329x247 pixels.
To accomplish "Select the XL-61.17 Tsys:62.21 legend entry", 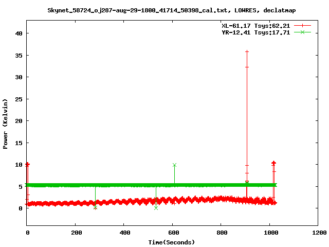I will click(x=256, y=26).
